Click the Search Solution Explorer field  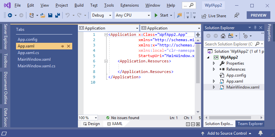tap(229, 44)
